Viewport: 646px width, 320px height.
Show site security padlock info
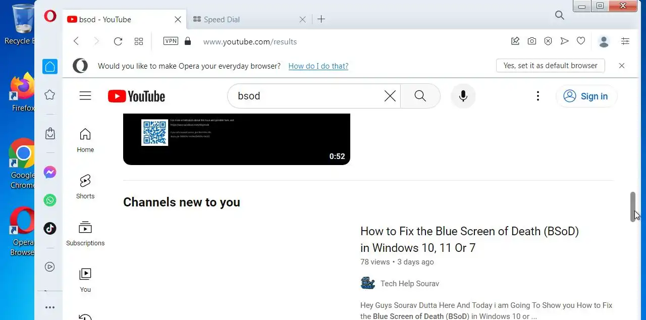coord(188,41)
